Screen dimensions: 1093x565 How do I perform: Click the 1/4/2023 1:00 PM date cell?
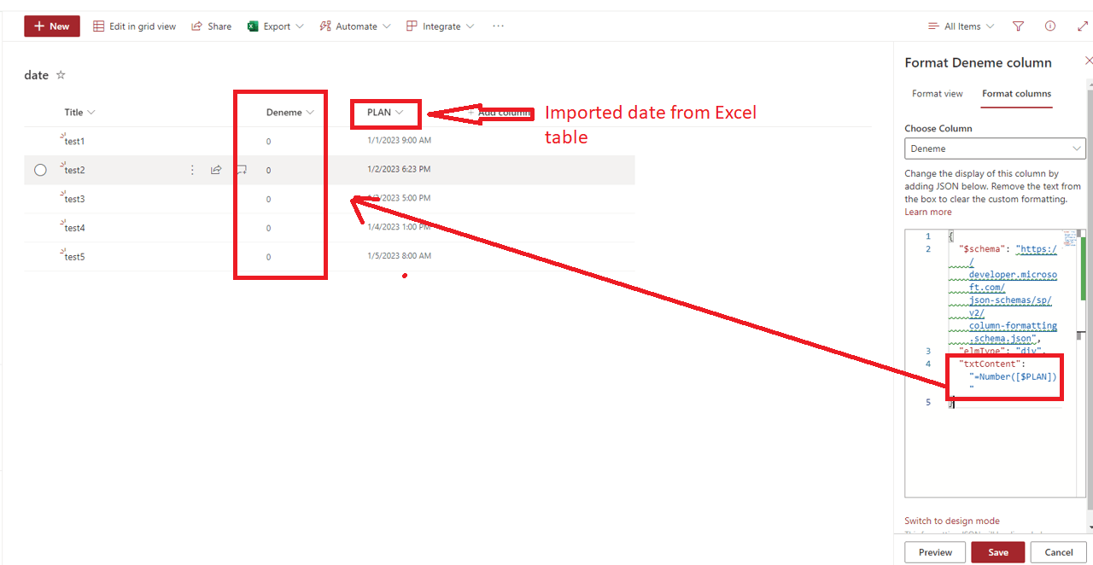click(399, 227)
